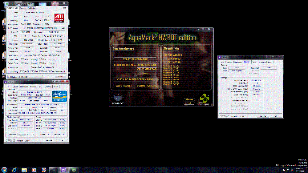The height and width of the screenshot is (173, 308).
Task: Open the GPU selection dropdown in GPU-Z
Action: (x=25, y=77)
